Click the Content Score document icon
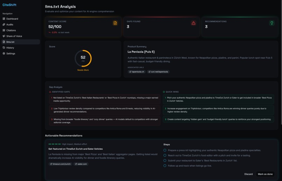This screenshot has width=282, height=181. click(x=115, y=23)
